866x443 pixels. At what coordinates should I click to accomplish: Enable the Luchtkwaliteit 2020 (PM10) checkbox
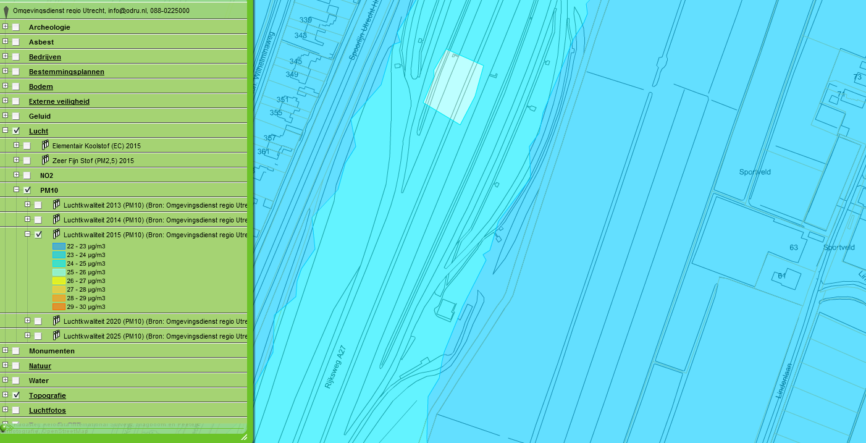(x=38, y=321)
